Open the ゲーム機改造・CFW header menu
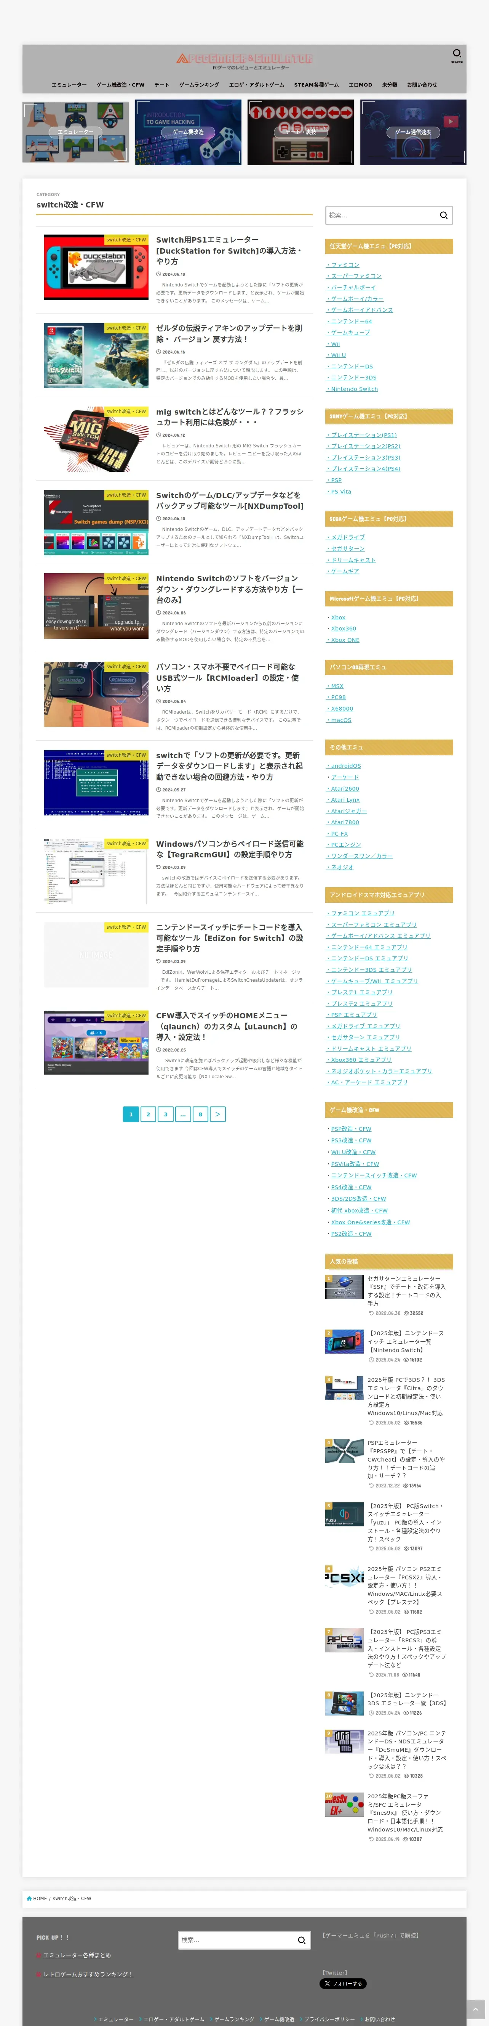The height and width of the screenshot is (2026, 489). (x=120, y=85)
